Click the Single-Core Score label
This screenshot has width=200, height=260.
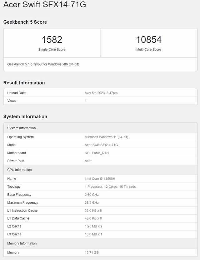(52, 50)
